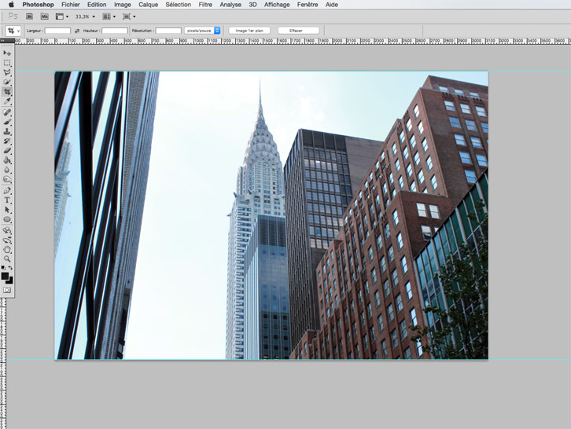Pick the Polygonal Lasso tool

pyautogui.click(x=7, y=72)
